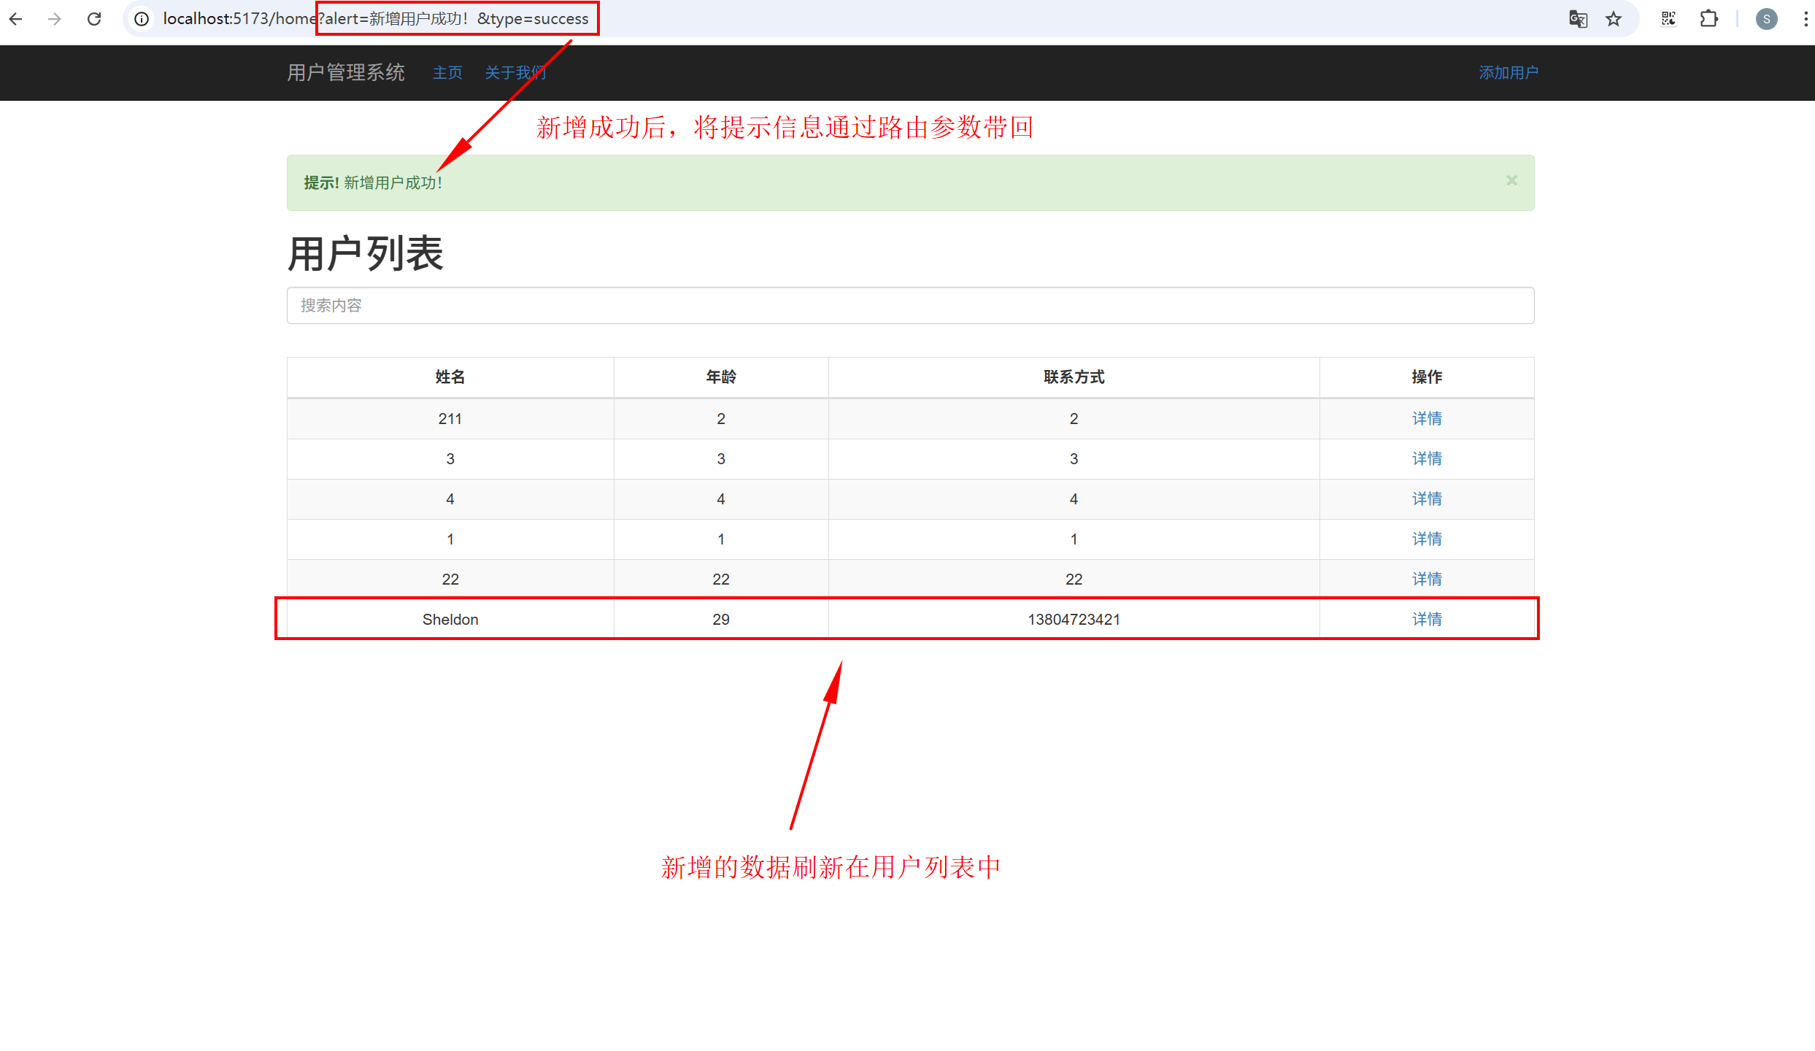The height and width of the screenshot is (1051, 1815).
Task: Click the browser forward arrow
Action: tap(55, 19)
